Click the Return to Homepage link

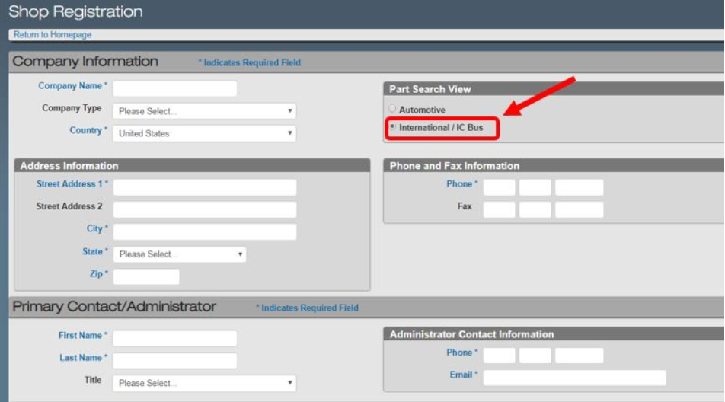tap(53, 35)
